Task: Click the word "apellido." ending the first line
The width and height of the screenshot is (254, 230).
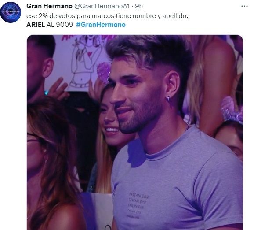Action: click(x=175, y=16)
